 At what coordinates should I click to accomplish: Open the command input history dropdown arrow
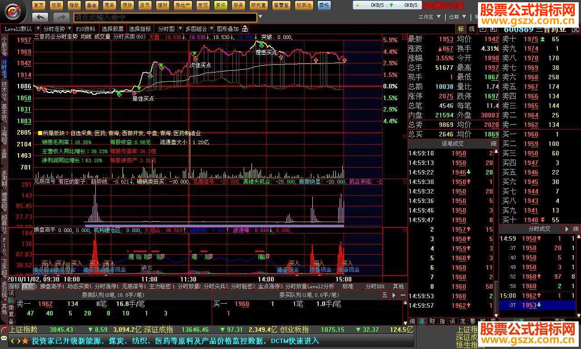260,17
